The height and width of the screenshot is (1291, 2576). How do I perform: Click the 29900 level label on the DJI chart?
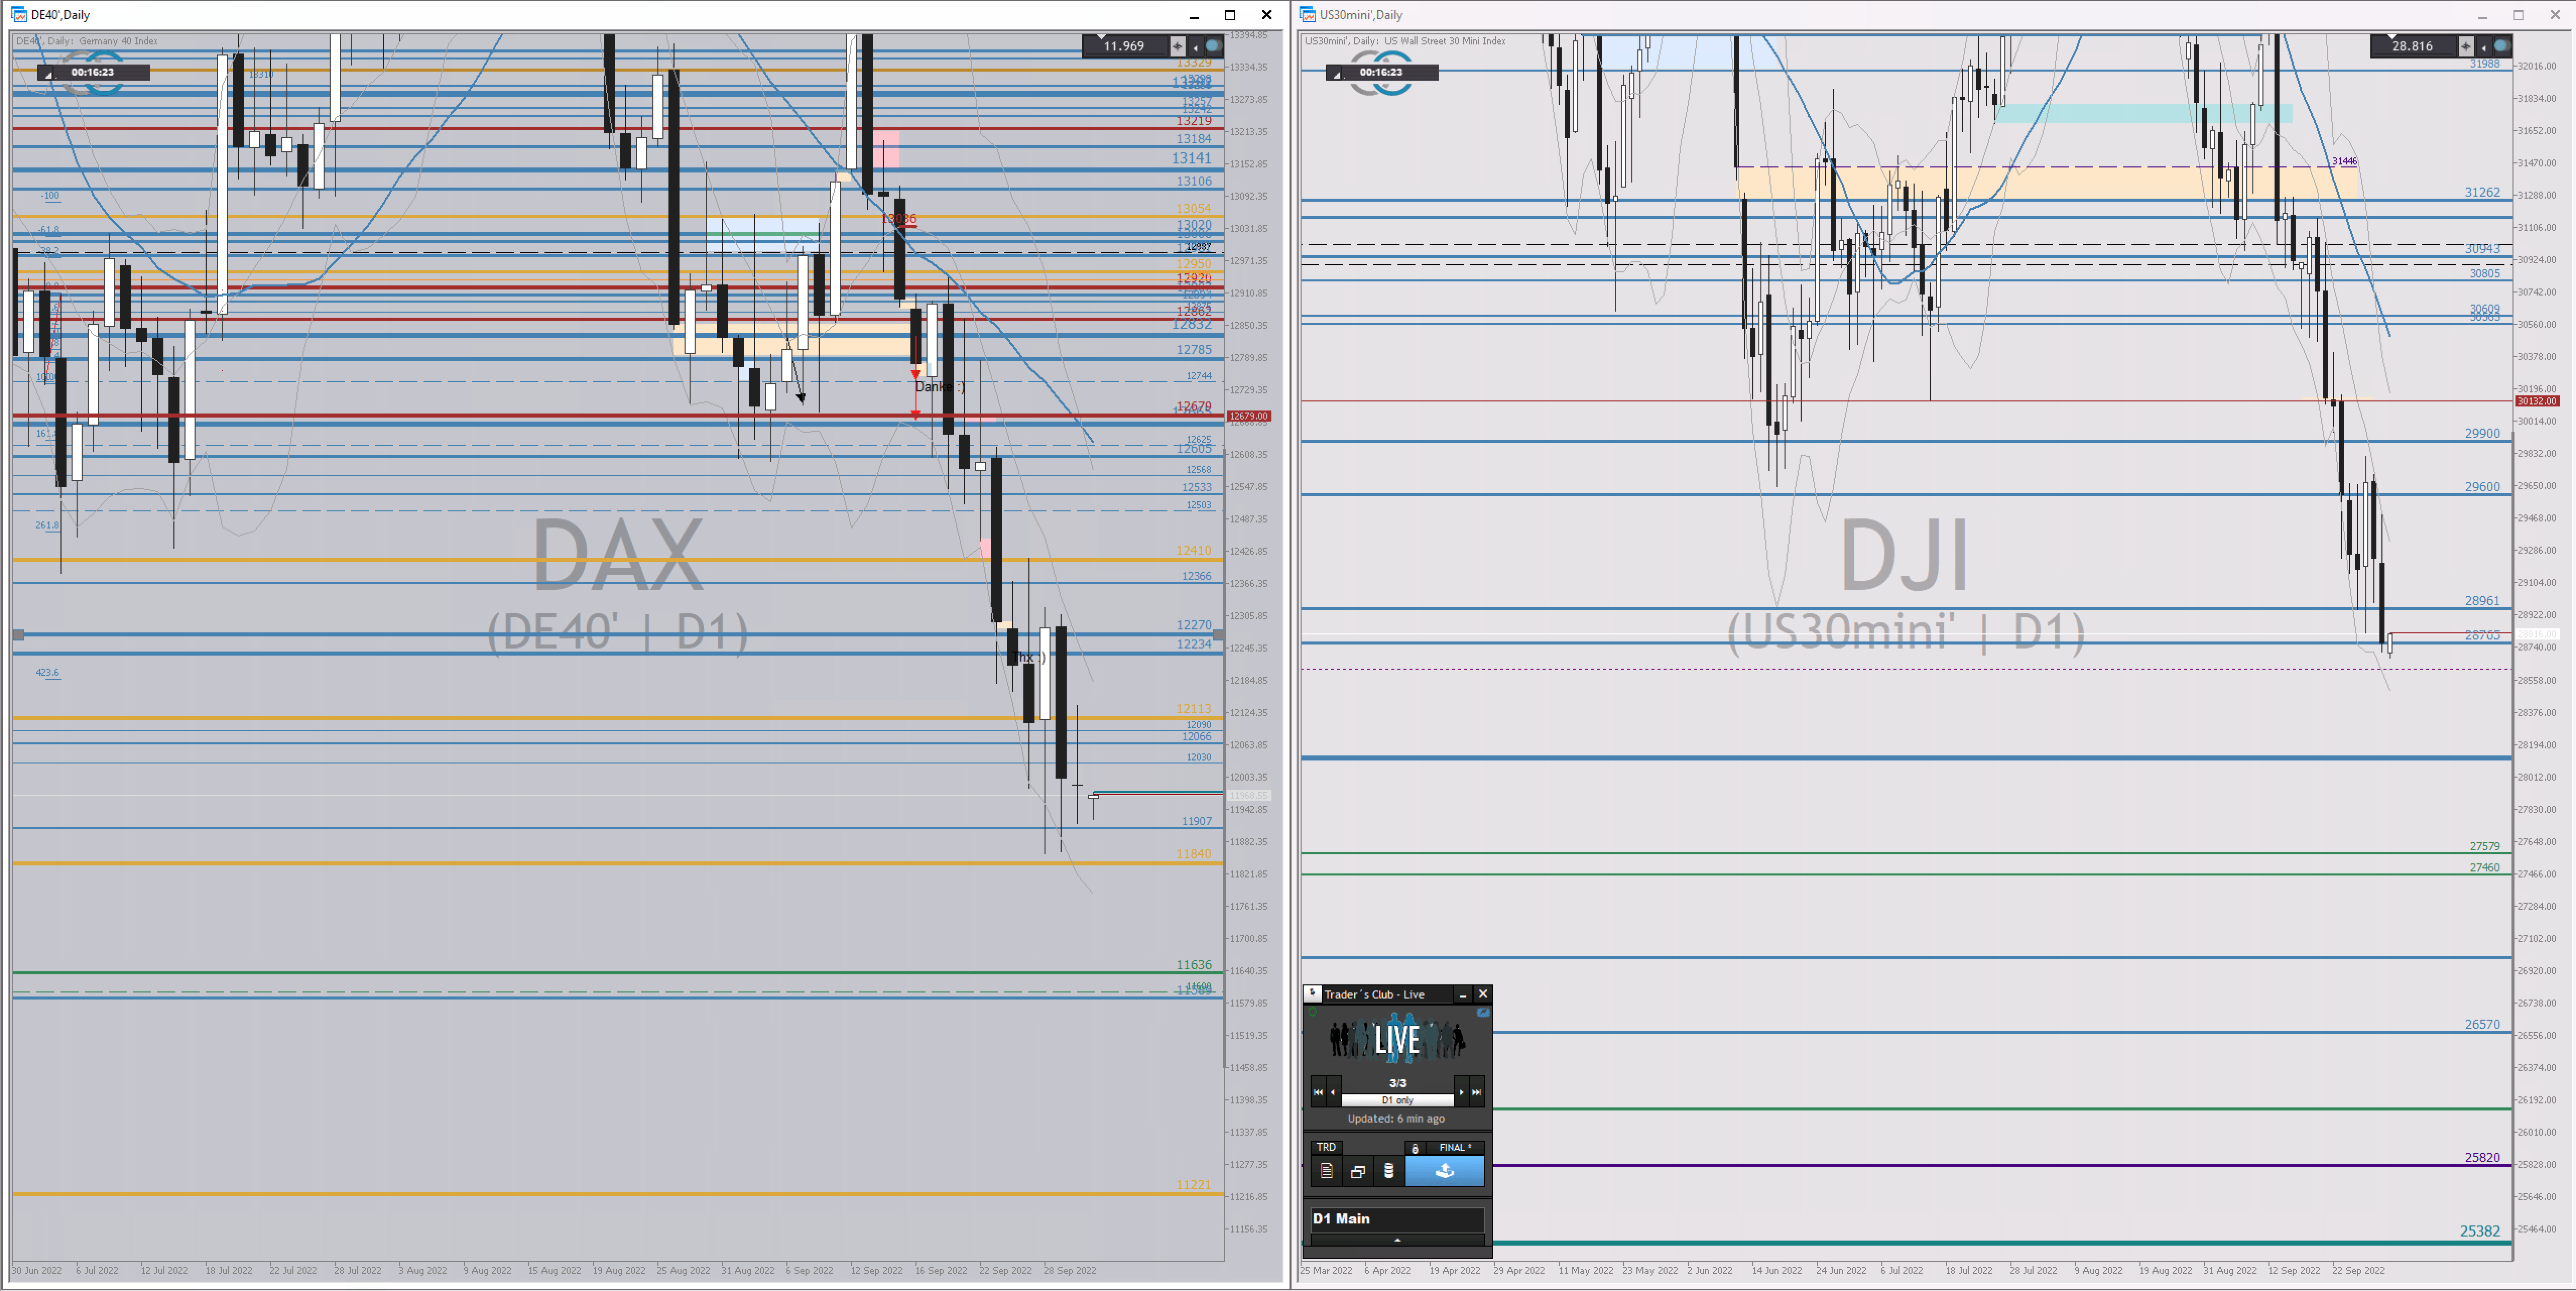point(2482,433)
